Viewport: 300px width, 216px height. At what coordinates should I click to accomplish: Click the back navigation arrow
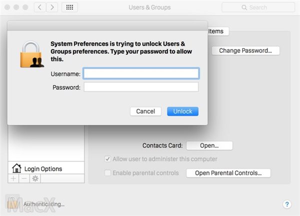coord(40,7)
